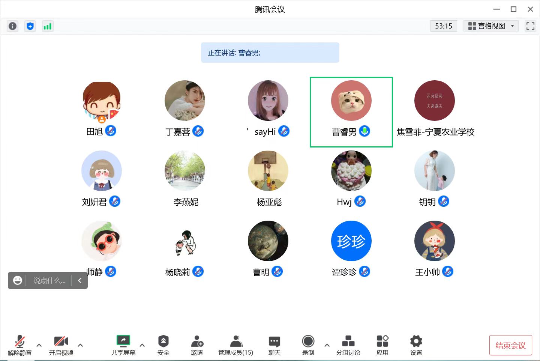The width and height of the screenshot is (540, 361).
Task: Click sayHi's muted mic icon
Action: [x=284, y=131]
